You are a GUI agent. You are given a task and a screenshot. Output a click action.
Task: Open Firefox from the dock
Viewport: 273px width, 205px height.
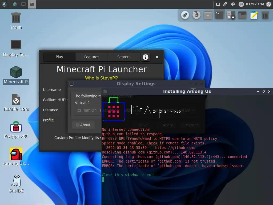point(196,15)
